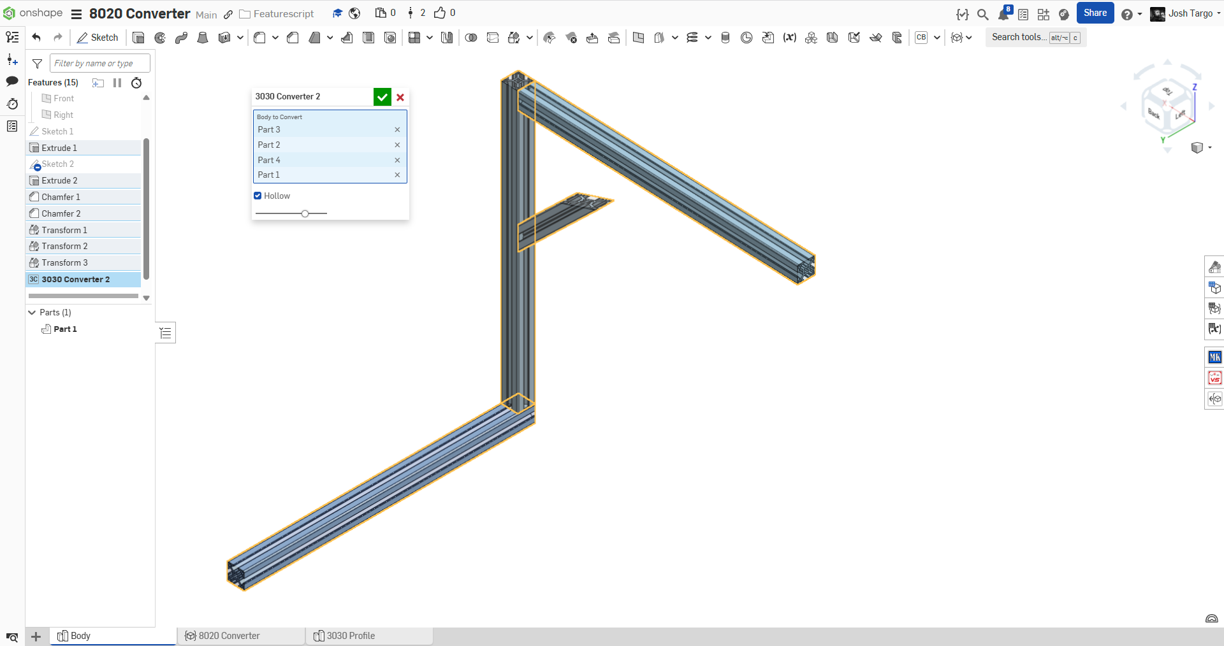1224x646 pixels.
Task: Select Chamfer 1 in feature list
Action: point(84,197)
